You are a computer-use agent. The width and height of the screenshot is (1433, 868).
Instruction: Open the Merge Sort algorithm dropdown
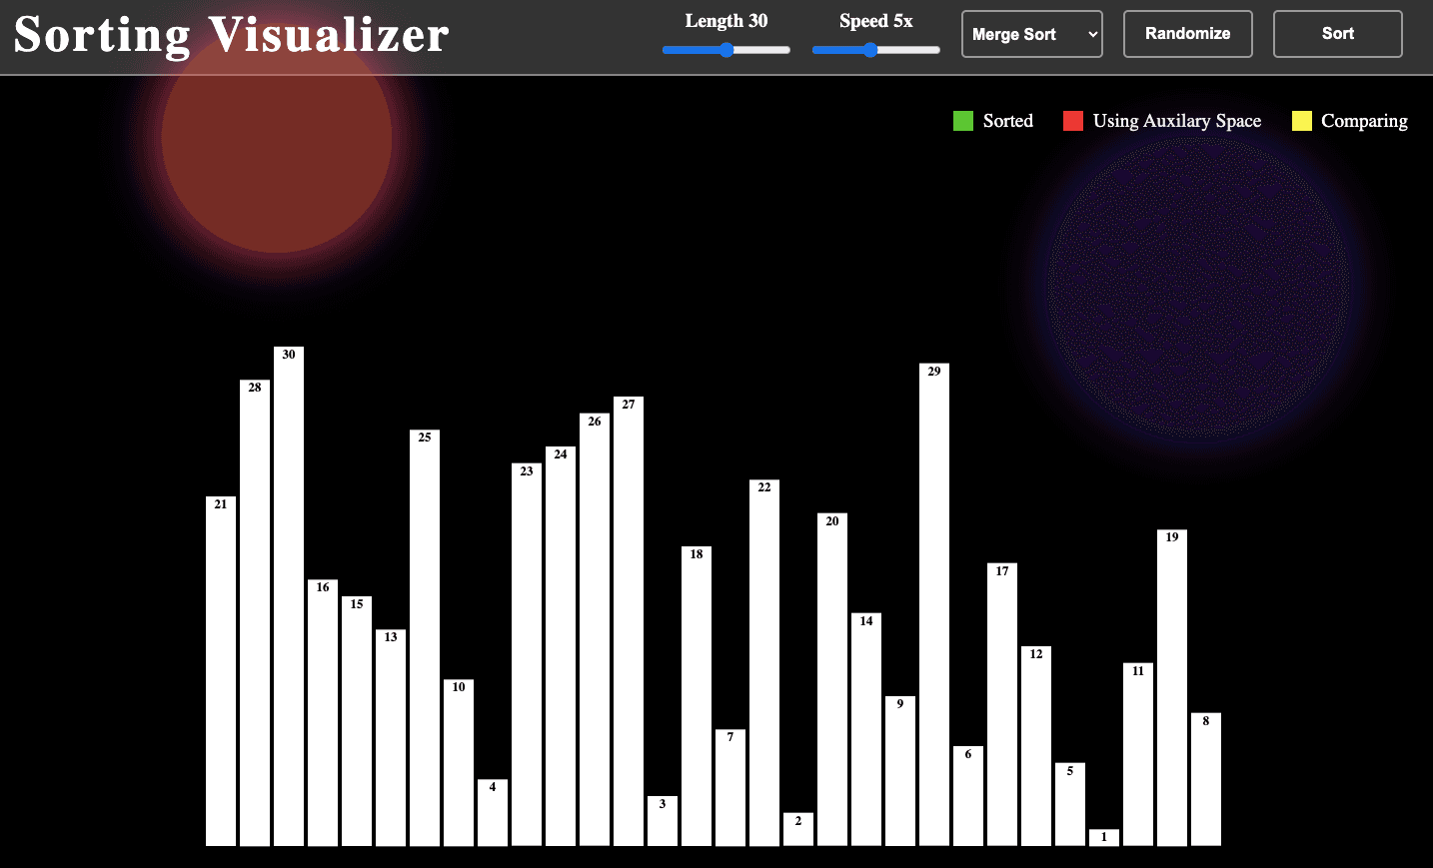tap(1032, 34)
